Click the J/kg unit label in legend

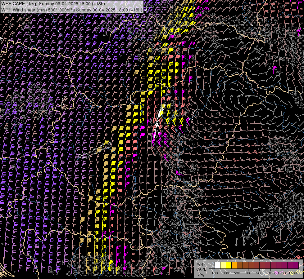point(201,274)
